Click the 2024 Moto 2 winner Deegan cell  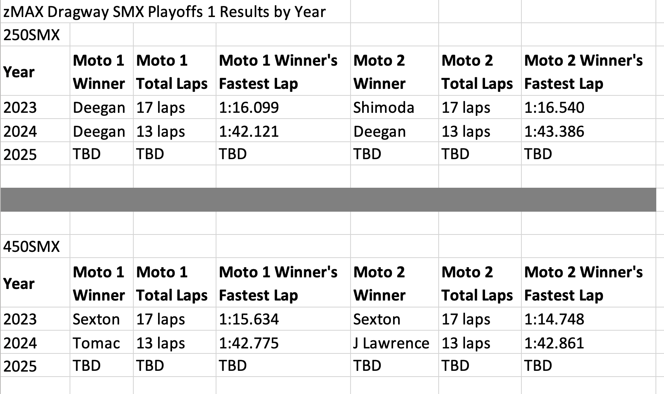(380, 131)
